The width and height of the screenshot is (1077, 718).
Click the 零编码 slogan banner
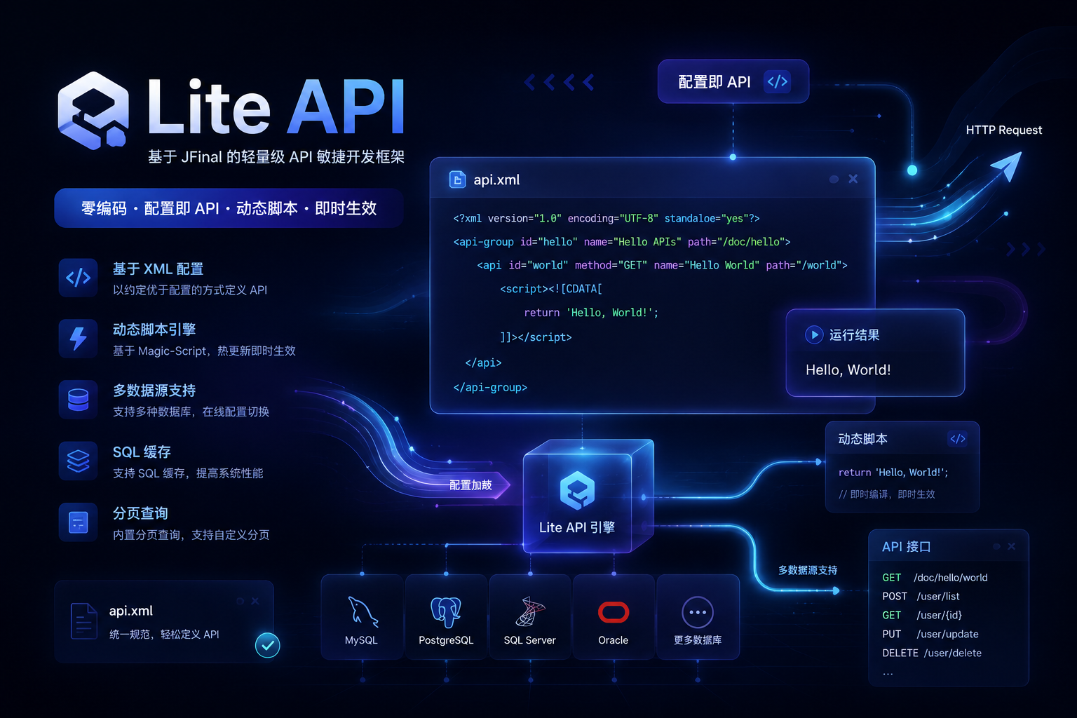tap(229, 208)
